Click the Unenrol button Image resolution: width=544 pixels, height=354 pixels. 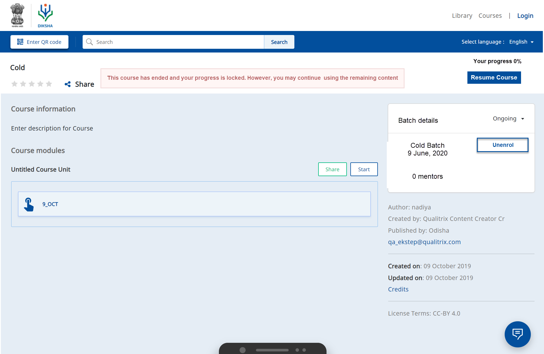[x=503, y=145]
